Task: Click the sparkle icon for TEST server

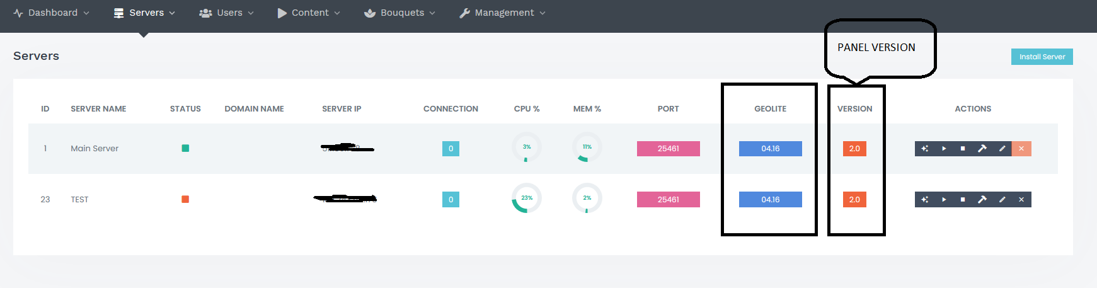Action: coord(924,200)
